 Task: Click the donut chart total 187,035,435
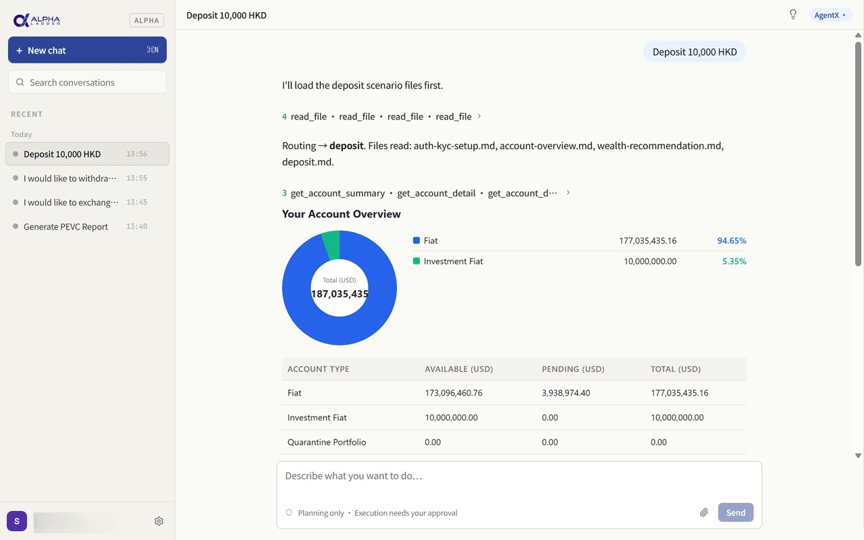click(x=340, y=294)
